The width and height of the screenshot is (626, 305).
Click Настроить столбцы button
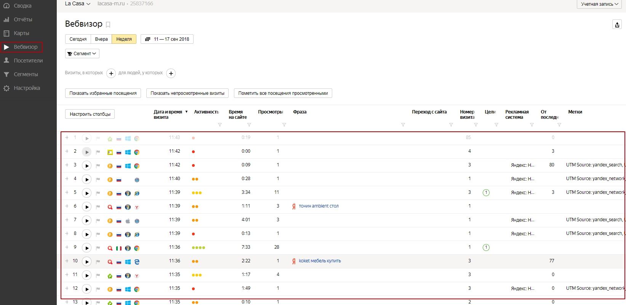90,114
